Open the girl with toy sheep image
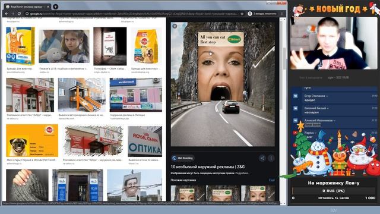Image resolution: width=380 pixels, height=214 pixels. [64, 46]
